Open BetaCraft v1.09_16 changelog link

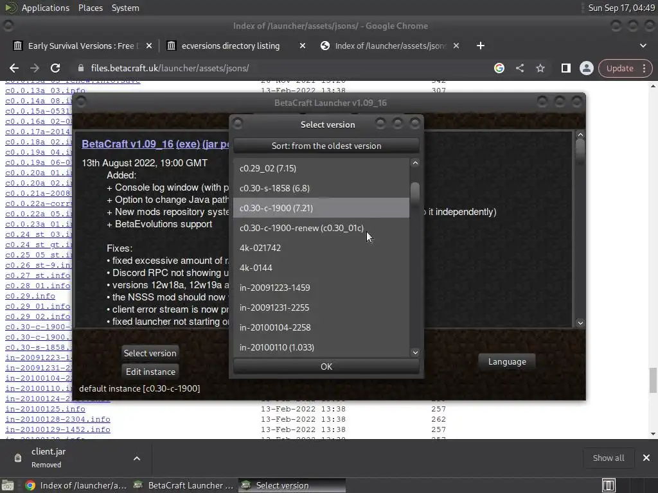128,144
